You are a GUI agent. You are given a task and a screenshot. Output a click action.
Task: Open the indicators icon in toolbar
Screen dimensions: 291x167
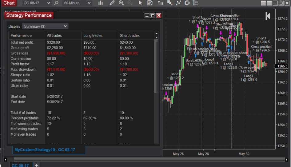pyautogui.click(x=178, y=3)
